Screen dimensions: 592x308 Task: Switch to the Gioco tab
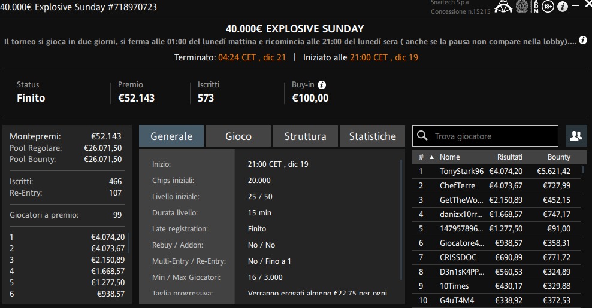[x=238, y=136]
